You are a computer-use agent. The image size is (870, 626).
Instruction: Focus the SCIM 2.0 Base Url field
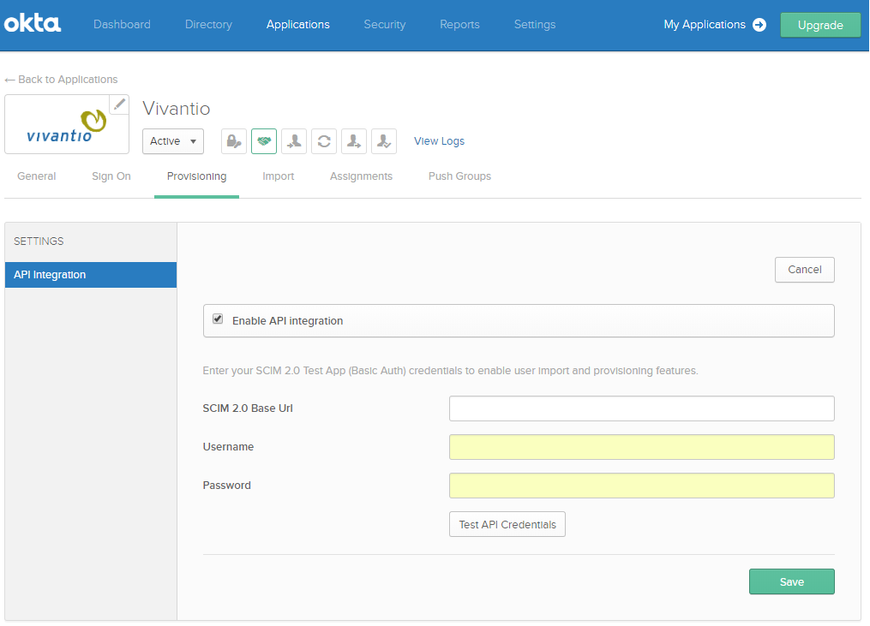click(x=642, y=408)
